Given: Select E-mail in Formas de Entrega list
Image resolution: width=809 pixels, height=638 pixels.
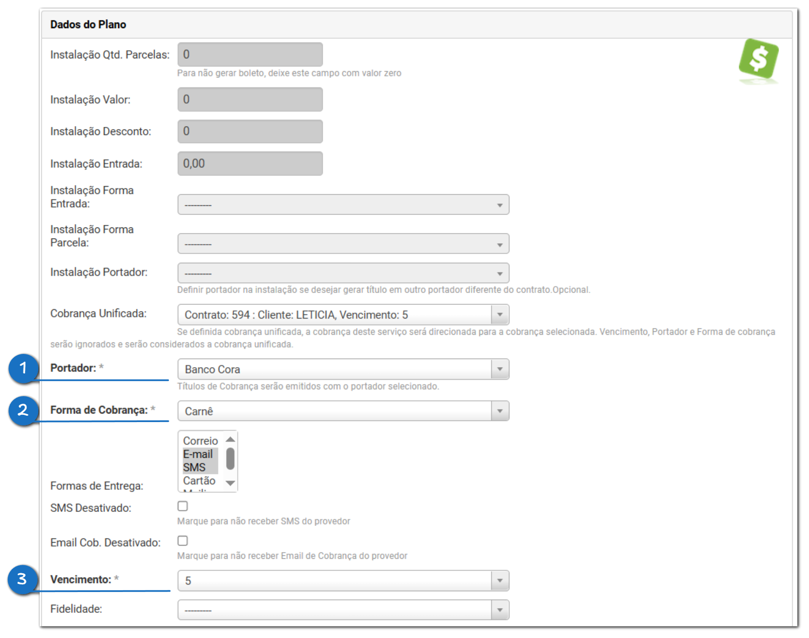Looking at the screenshot, I should 198,454.
